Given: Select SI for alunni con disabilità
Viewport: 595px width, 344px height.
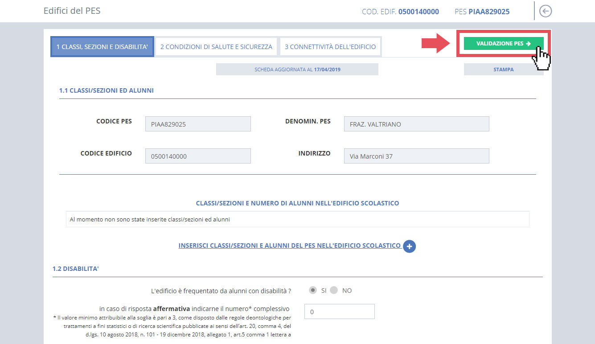Looking at the screenshot, I should pos(313,291).
